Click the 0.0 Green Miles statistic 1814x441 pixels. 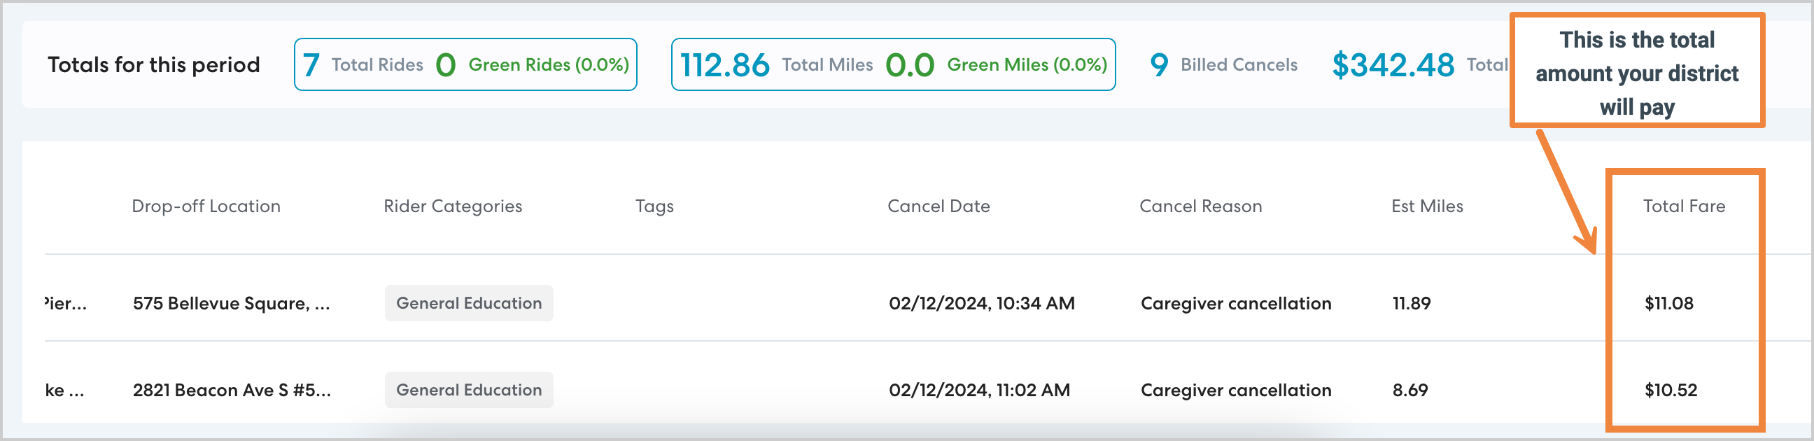[x=996, y=65]
